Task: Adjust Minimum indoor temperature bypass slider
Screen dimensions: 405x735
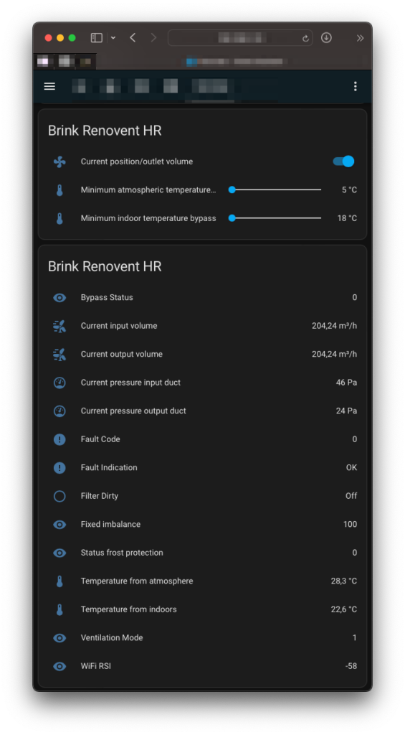Action: point(276,218)
